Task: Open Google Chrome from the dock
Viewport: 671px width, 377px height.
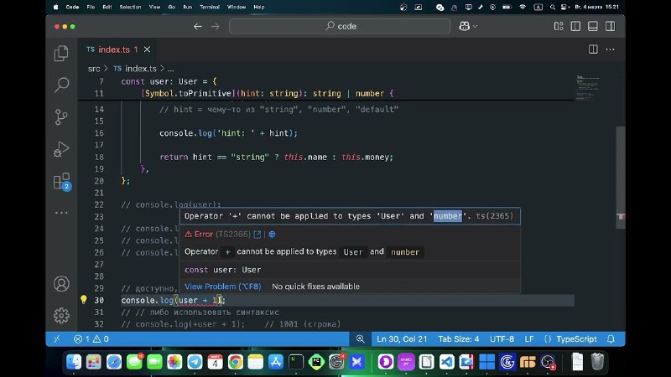Action: (x=236, y=362)
